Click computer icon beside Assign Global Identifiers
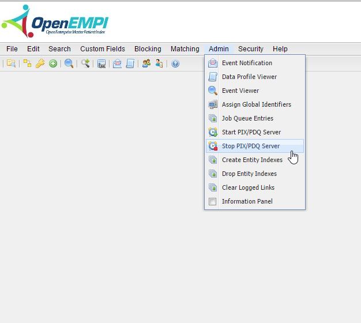Screen dimensions: 361x323 (213, 104)
